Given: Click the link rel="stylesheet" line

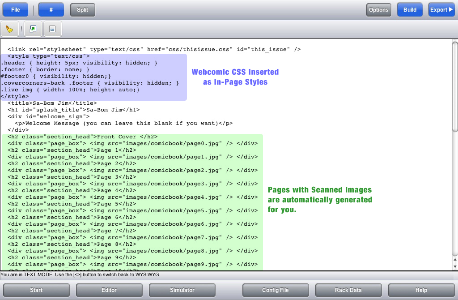Looking at the screenshot, I should pyautogui.click(x=154, y=49).
